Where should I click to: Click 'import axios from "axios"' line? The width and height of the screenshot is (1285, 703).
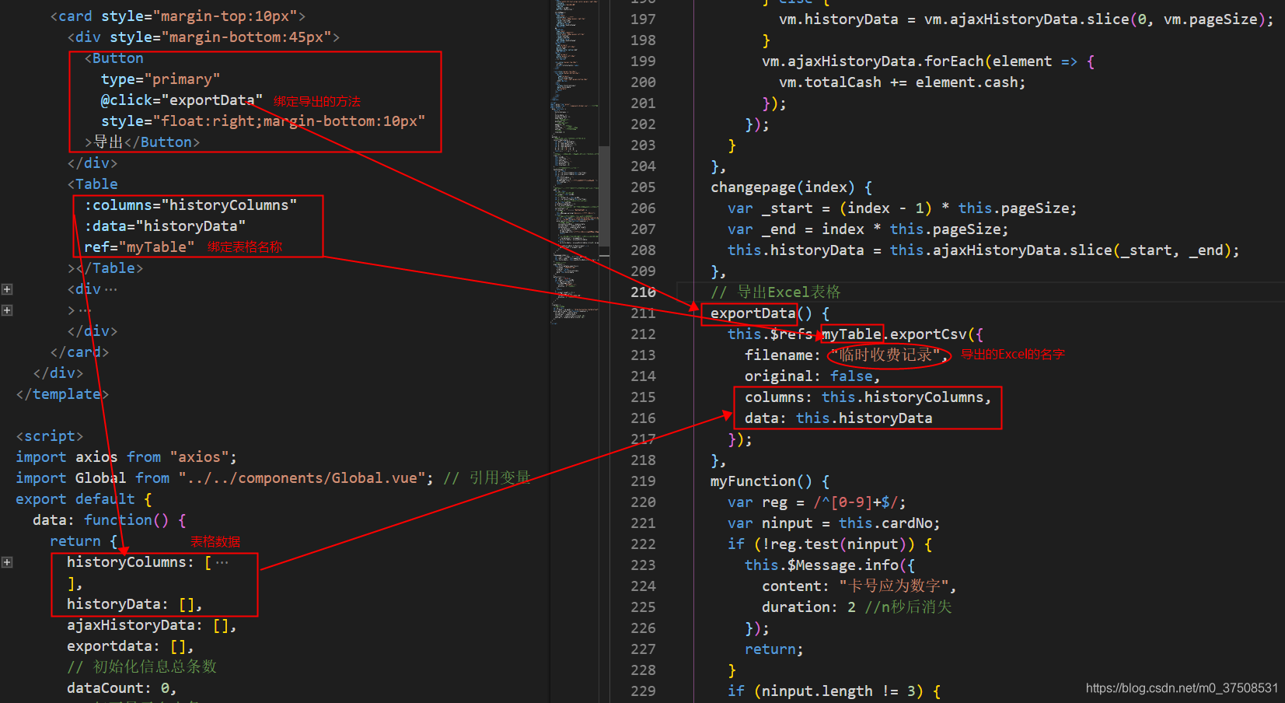click(x=126, y=457)
